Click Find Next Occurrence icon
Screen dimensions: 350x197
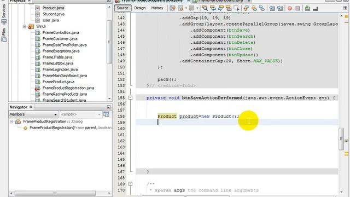tap(221, 8)
